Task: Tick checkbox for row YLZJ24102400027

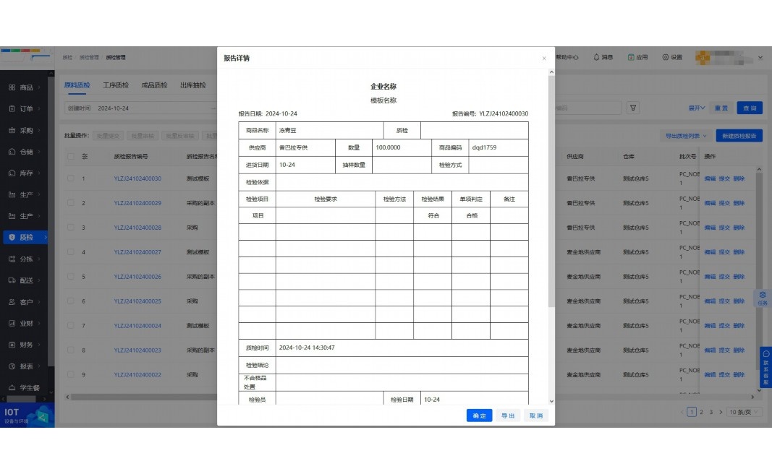Action: click(70, 251)
